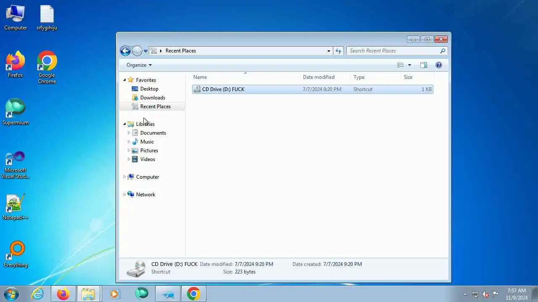This screenshot has width=538, height=302.
Task: Open Microsoft Visual Studio desktop shortcut
Action: point(16,165)
